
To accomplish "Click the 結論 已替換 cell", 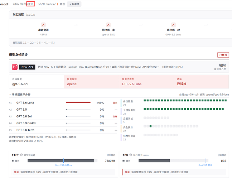I will click(x=201, y=82).
